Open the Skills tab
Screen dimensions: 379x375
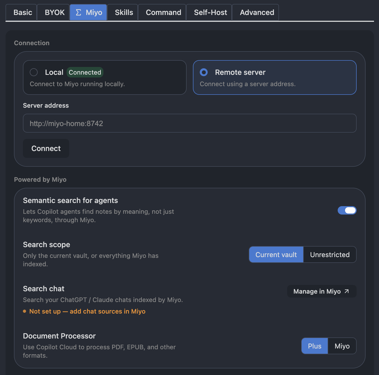[x=123, y=12]
